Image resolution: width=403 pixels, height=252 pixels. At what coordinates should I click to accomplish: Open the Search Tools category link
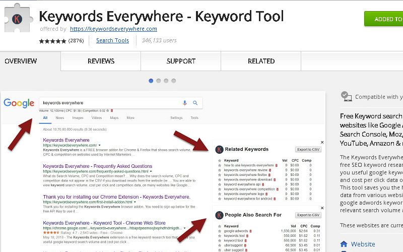pos(112,40)
